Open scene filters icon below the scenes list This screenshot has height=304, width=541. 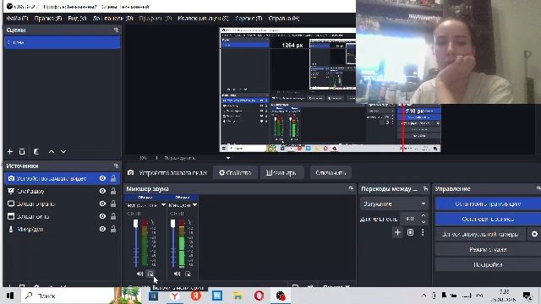point(36,151)
